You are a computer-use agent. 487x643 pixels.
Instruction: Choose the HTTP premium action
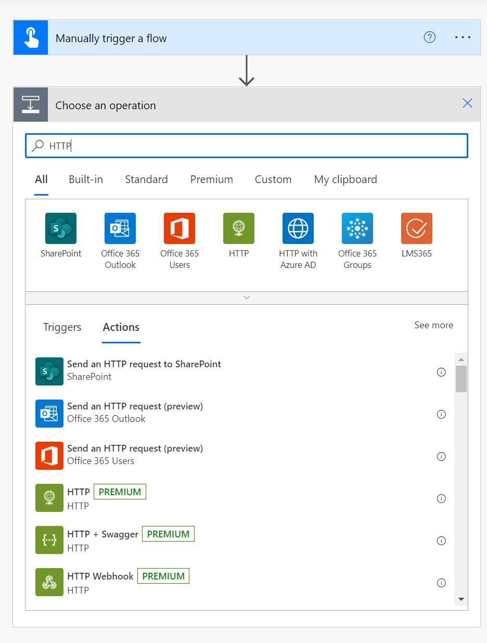(240, 498)
